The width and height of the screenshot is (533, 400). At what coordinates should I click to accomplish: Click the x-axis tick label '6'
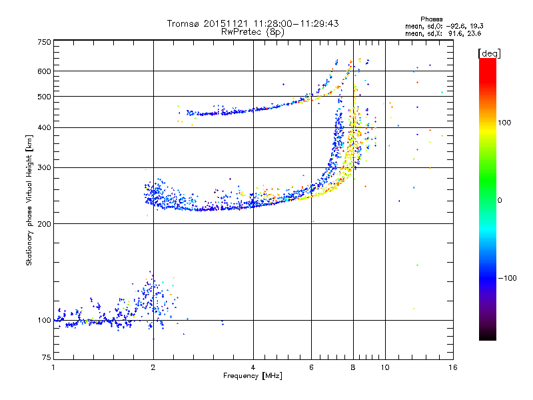pos(311,367)
